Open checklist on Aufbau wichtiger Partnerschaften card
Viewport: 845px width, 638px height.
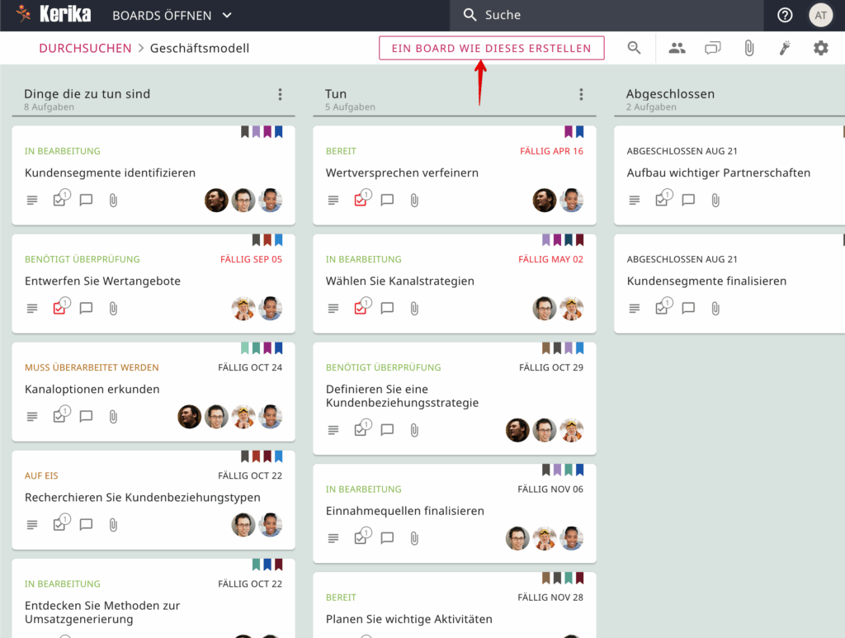662,200
